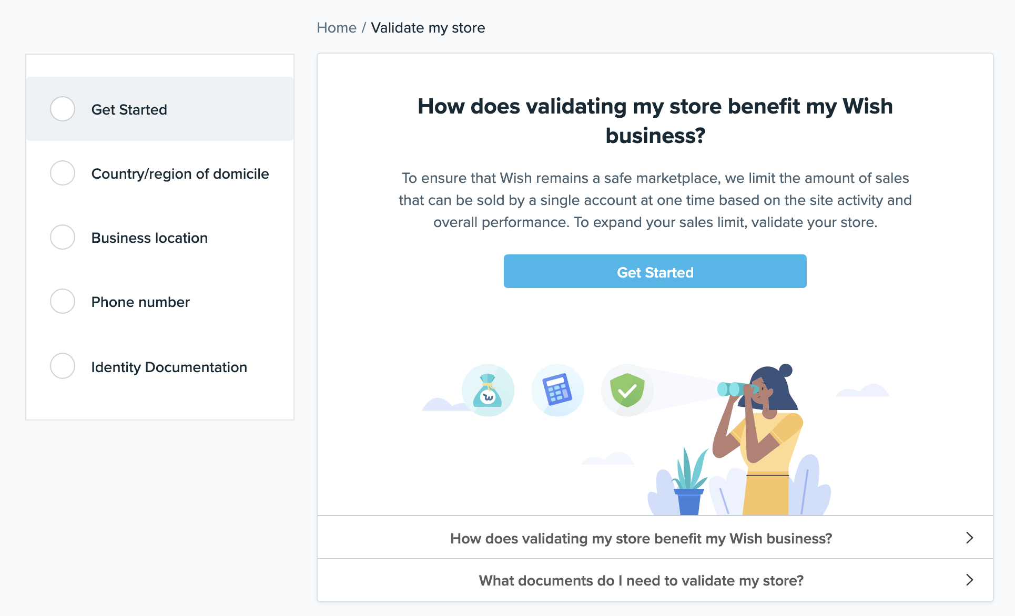Open the Business location step
The image size is (1015, 616).
point(160,238)
